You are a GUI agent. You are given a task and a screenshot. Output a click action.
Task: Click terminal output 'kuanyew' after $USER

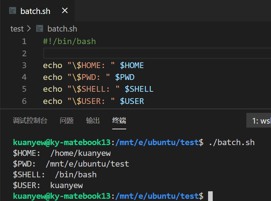(66, 186)
